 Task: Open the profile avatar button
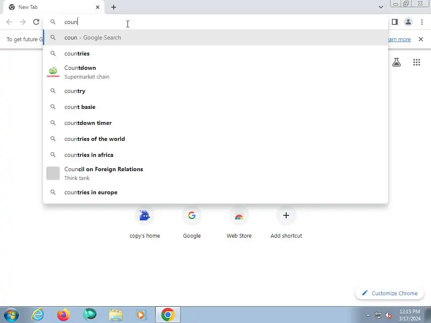(408, 22)
